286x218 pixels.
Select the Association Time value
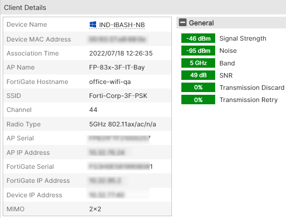click(x=121, y=53)
